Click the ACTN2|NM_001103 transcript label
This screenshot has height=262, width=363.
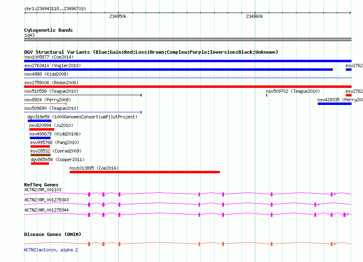point(43,190)
